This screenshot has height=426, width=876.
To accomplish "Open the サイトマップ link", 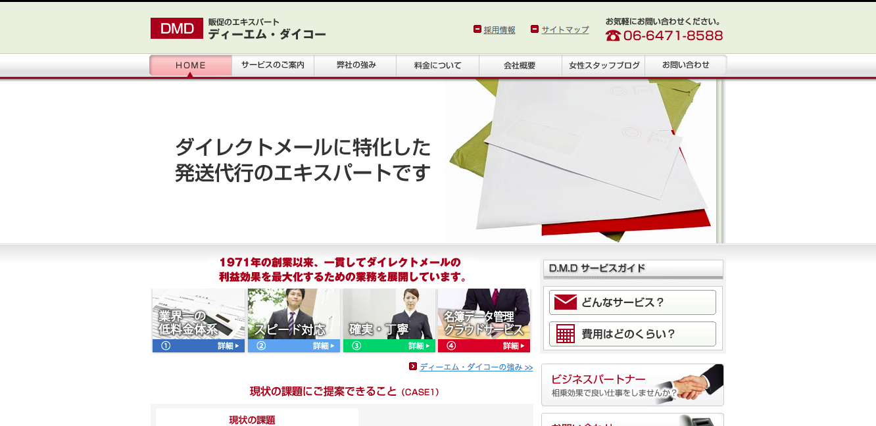I will [x=564, y=29].
